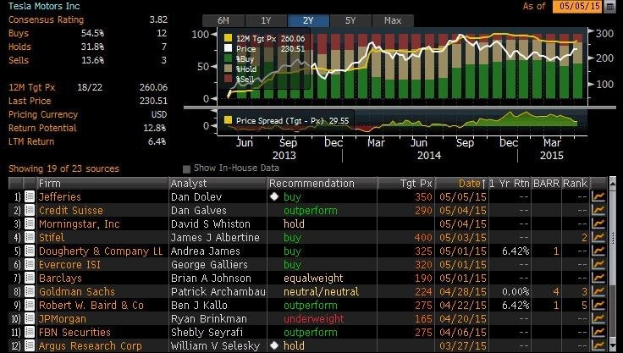Show the chart icon for Dougherty & Company row
623x353 pixels.
pyautogui.click(x=598, y=251)
